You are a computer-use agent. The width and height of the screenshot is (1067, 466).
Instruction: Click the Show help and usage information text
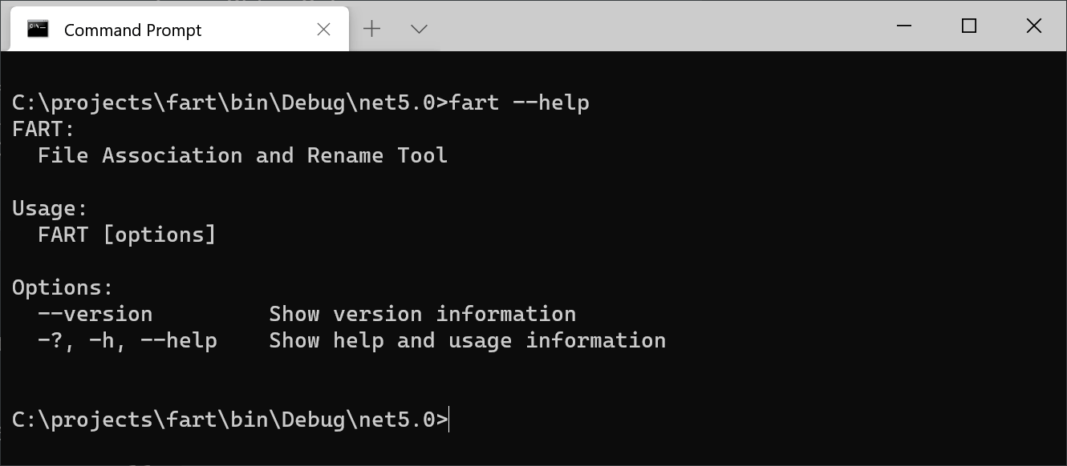click(x=469, y=340)
